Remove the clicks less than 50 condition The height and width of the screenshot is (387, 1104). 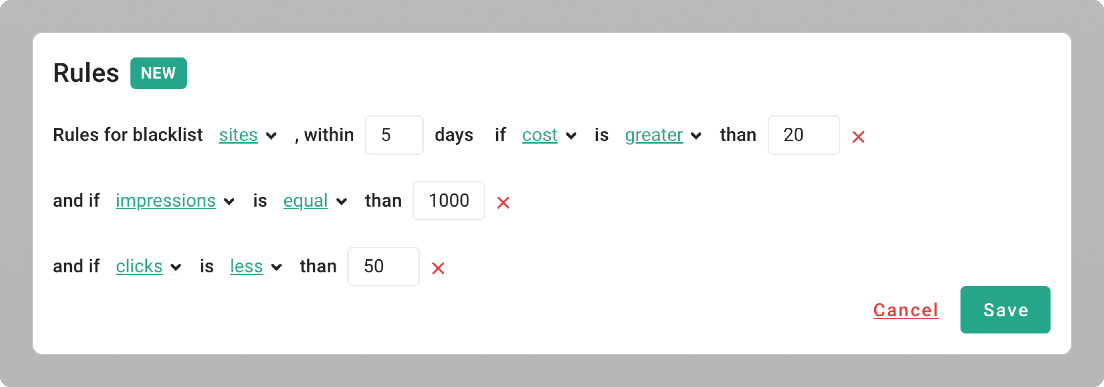[438, 268]
